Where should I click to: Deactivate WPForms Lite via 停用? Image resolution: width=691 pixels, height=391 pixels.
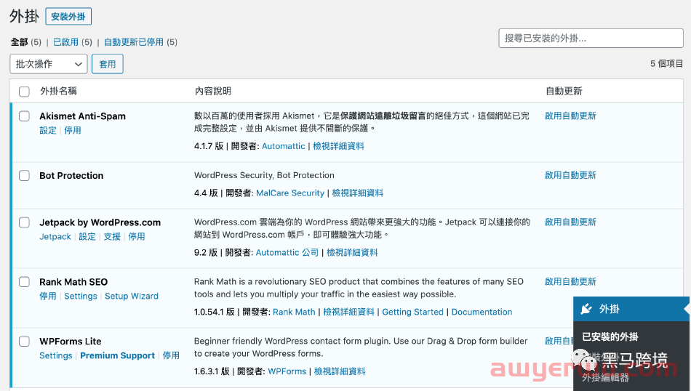pyautogui.click(x=171, y=355)
